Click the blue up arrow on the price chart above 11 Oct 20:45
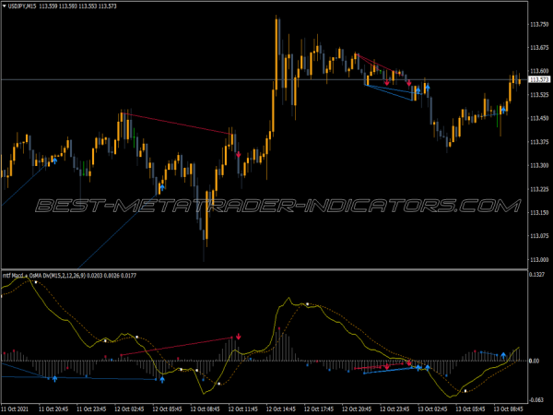 point(54,160)
